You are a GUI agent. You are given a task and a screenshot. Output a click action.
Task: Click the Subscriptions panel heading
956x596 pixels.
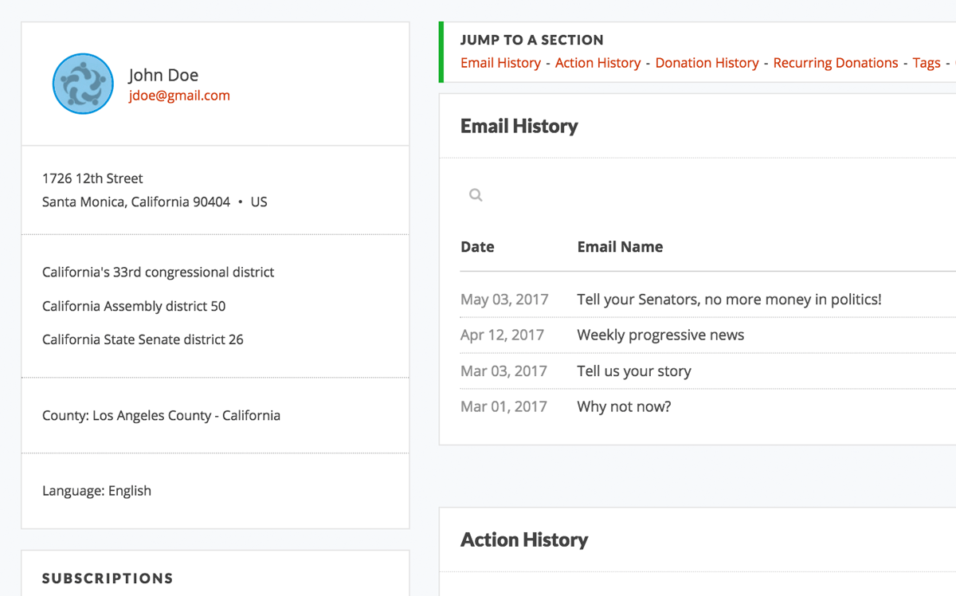[108, 578]
